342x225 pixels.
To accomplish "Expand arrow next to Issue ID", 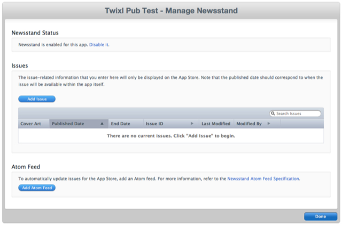I will [x=192, y=124].
